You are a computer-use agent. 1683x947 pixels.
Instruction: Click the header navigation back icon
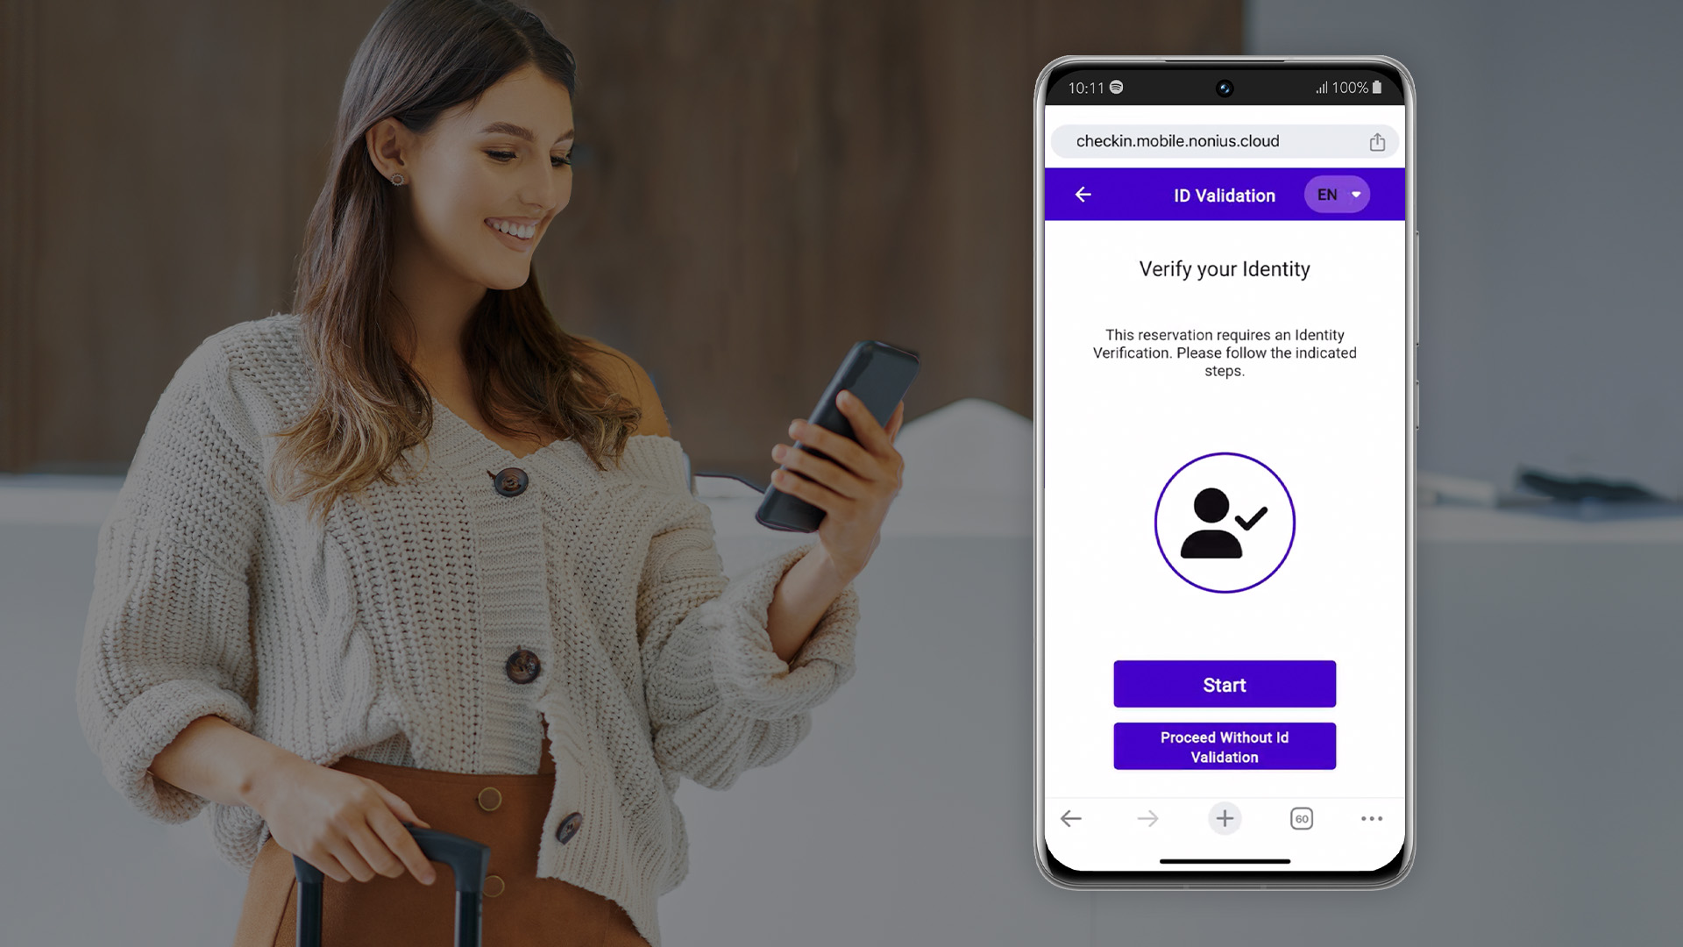[x=1083, y=195]
